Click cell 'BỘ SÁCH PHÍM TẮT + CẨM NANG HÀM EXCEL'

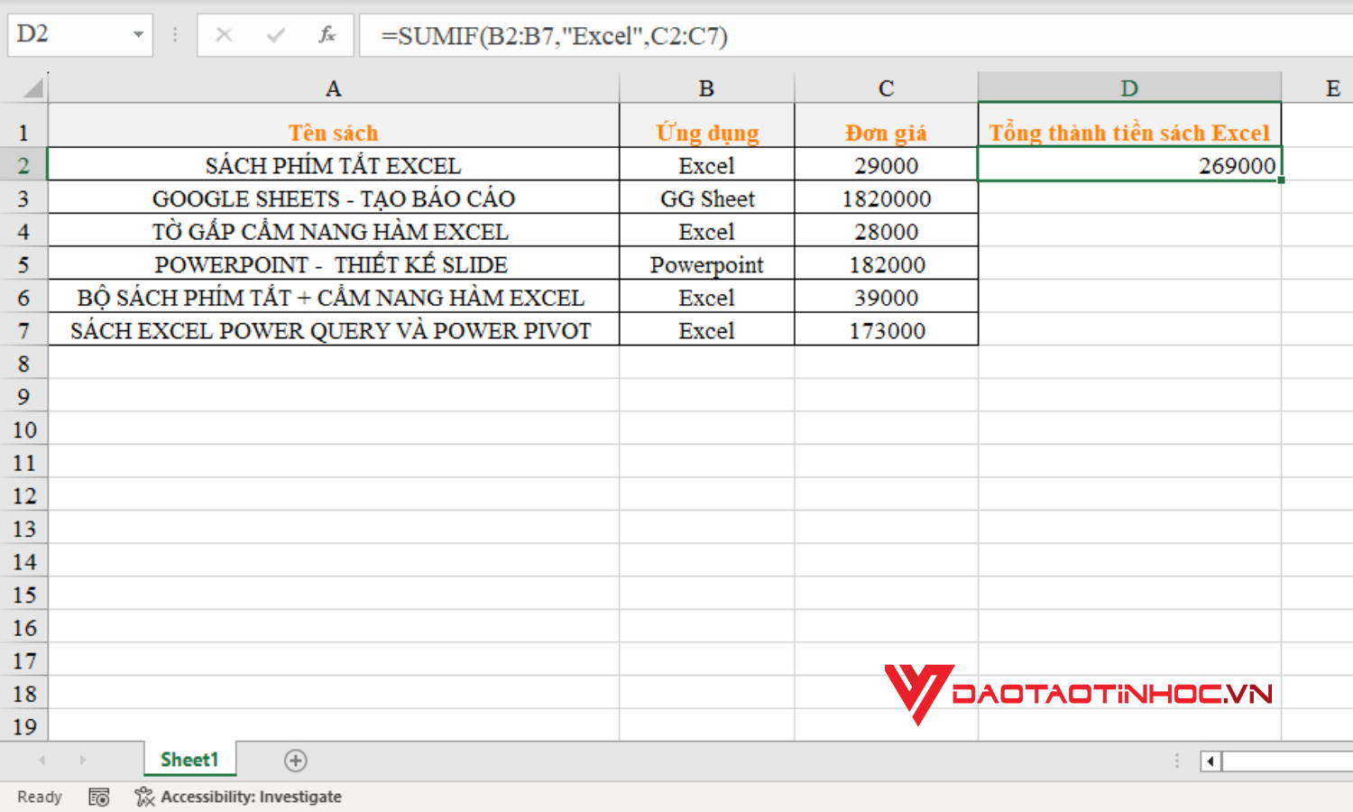point(334,298)
